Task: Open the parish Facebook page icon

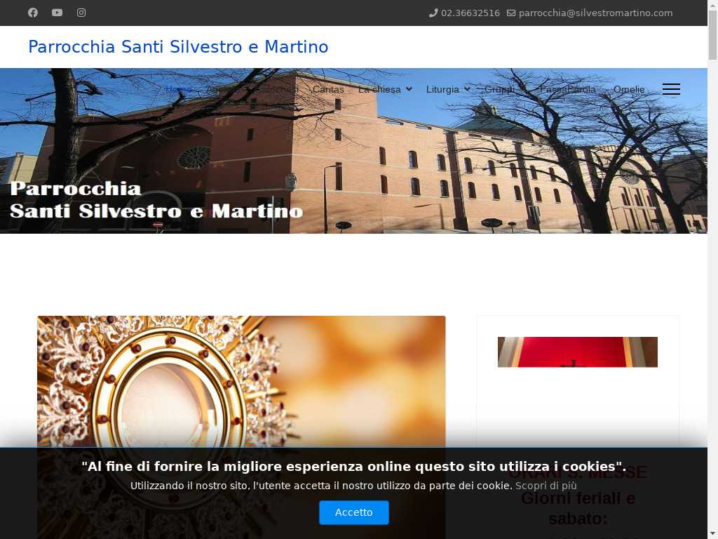Action: point(32,13)
